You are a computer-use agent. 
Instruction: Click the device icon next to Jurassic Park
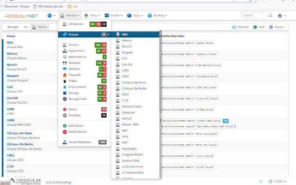pos(117,160)
